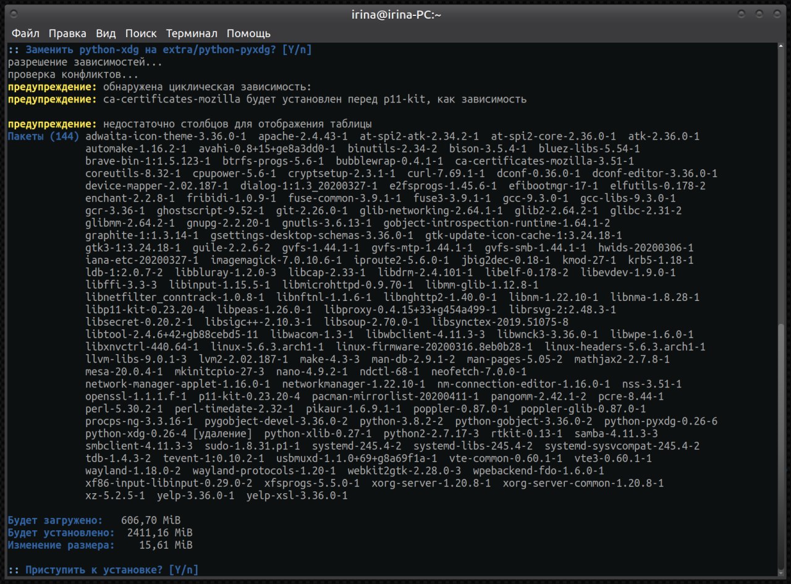Click the 'Заменить python-xdg' prompt line

point(159,49)
